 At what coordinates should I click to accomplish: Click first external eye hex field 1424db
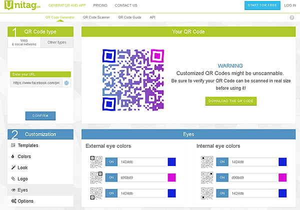click(x=142, y=162)
